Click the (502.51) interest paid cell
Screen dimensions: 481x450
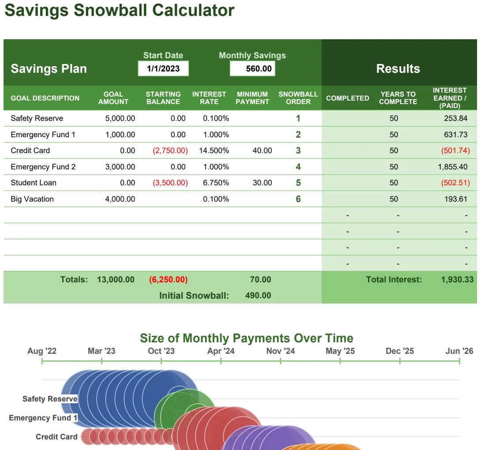455,183
